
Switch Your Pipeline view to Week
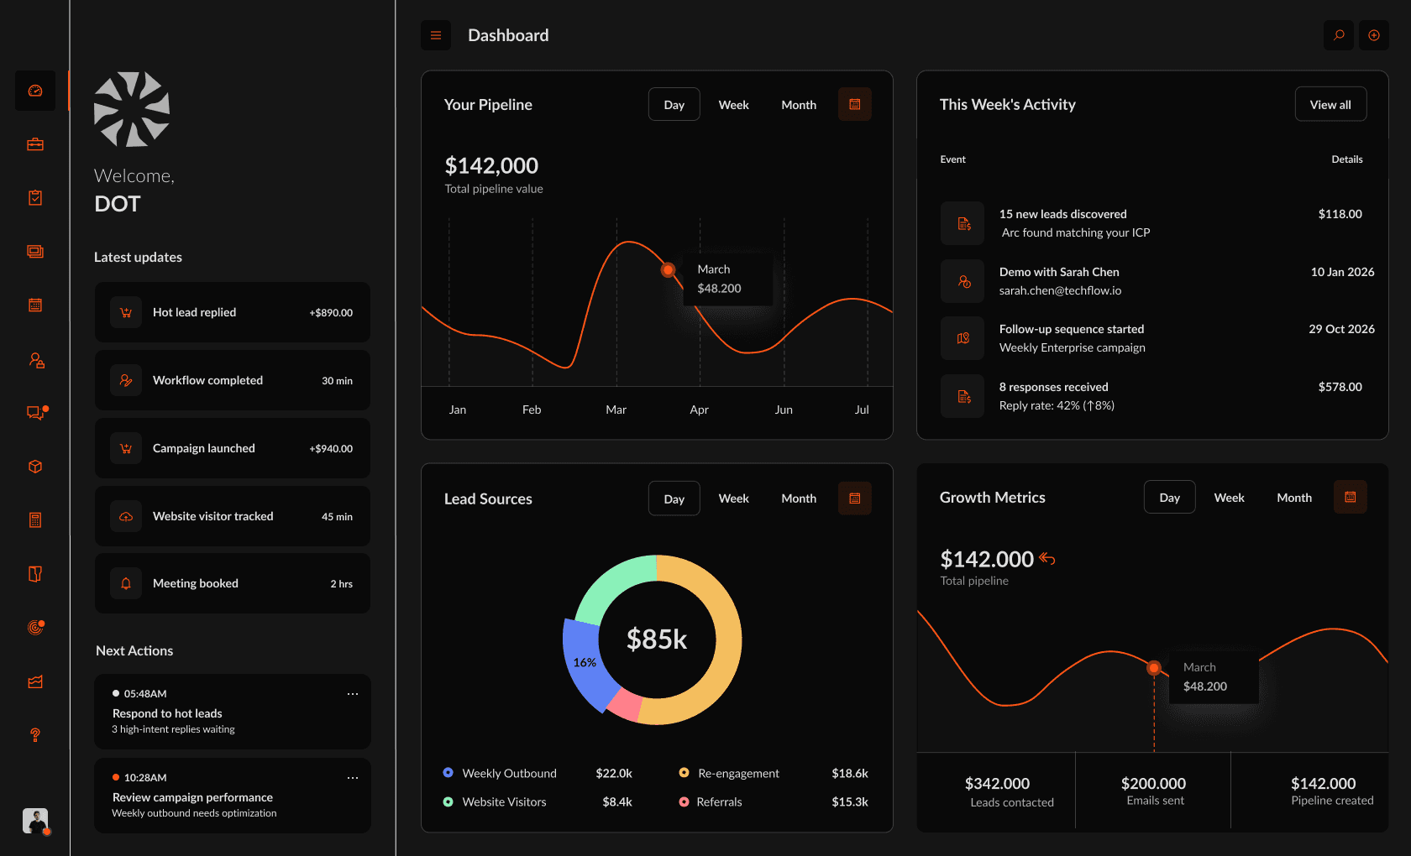click(x=733, y=104)
